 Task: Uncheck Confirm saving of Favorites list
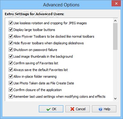11,63
